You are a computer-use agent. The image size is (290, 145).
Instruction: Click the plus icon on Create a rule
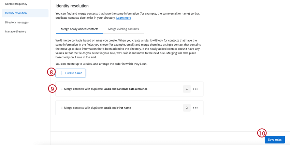pos(61,73)
